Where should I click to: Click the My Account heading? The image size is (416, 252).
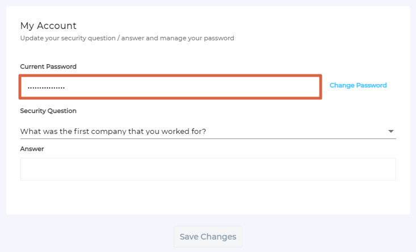click(x=48, y=26)
